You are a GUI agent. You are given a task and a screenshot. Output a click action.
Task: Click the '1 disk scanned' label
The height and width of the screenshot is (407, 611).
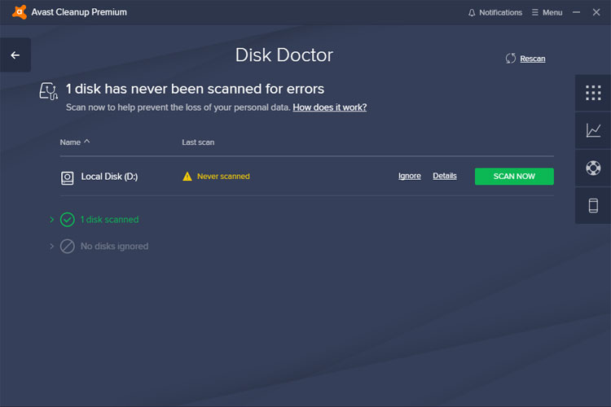[109, 220]
